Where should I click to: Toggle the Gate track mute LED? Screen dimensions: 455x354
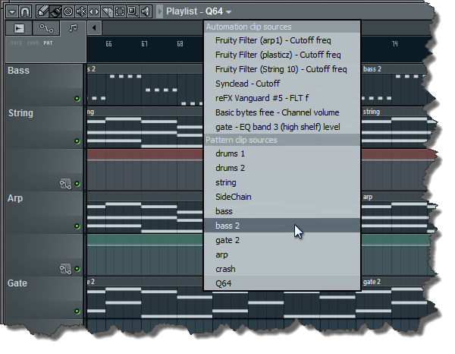tap(77, 311)
